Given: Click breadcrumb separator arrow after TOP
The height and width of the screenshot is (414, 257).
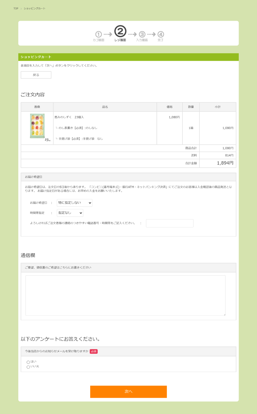Looking at the screenshot, I should tap(21, 9).
